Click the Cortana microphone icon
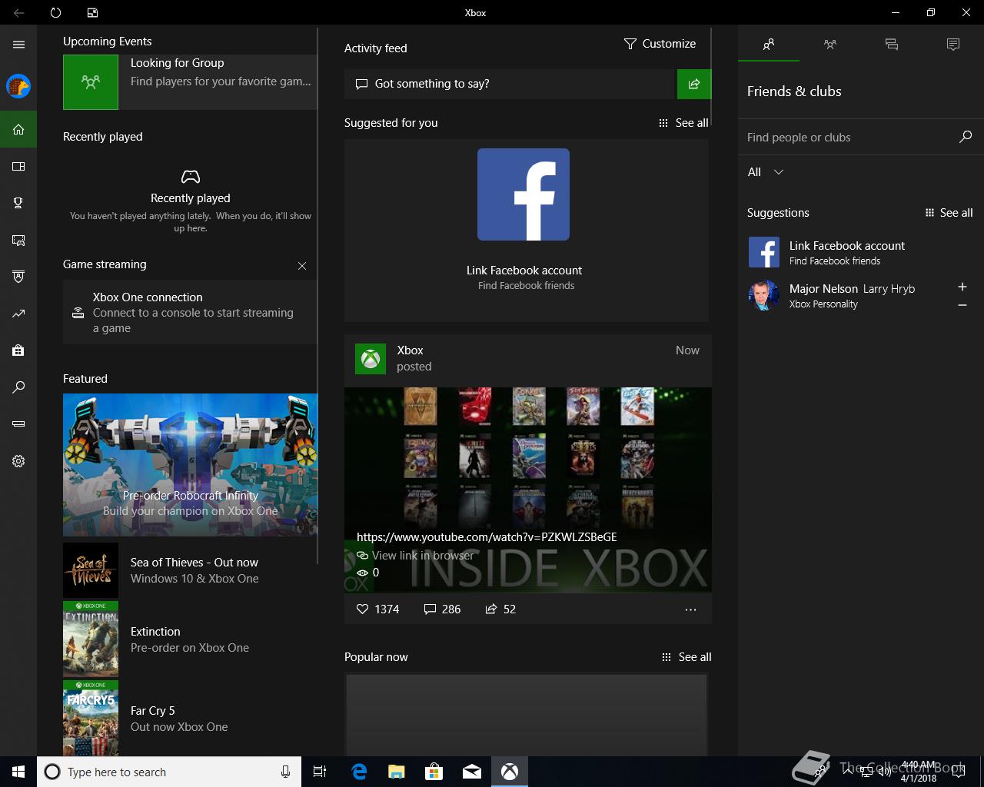The image size is (984, 787). [x=286, y=772]
